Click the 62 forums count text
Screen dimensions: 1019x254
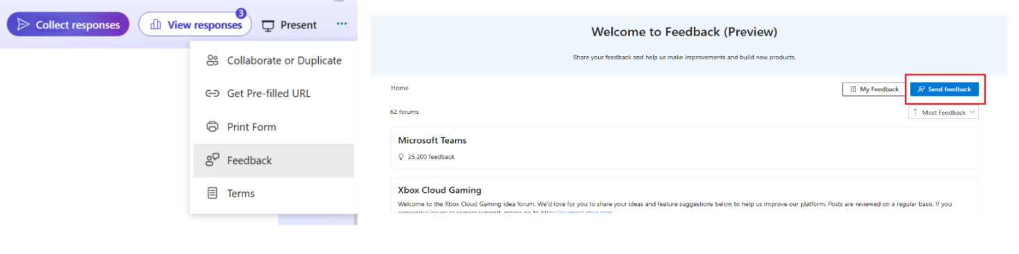click(x=404, y=112)
